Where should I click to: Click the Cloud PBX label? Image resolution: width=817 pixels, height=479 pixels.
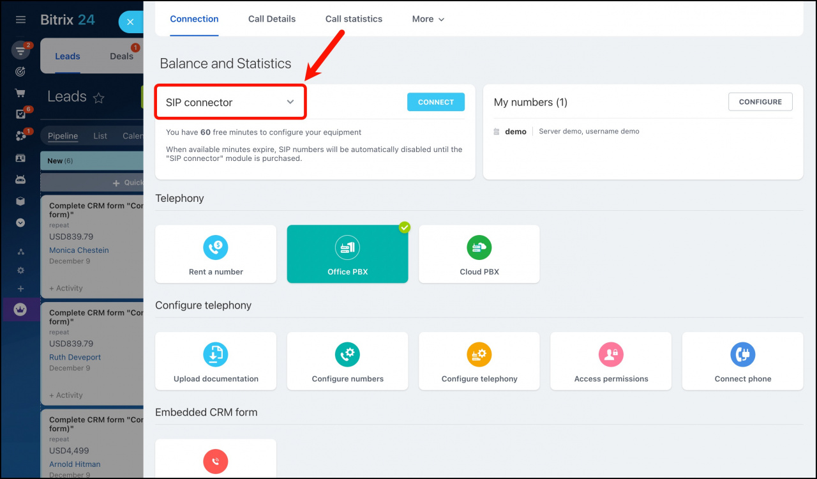[479, 272]
